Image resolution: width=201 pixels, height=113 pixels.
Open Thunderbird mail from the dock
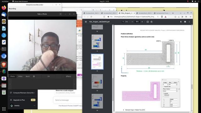[x=4, y=14]
